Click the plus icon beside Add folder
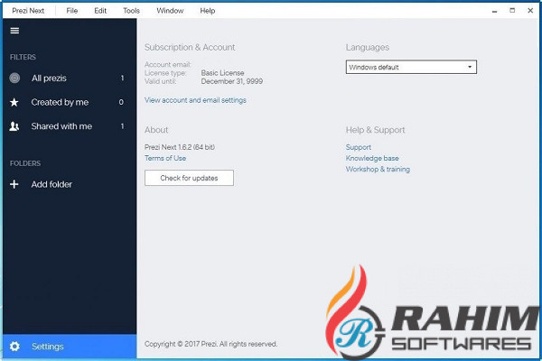 [14, 184]
